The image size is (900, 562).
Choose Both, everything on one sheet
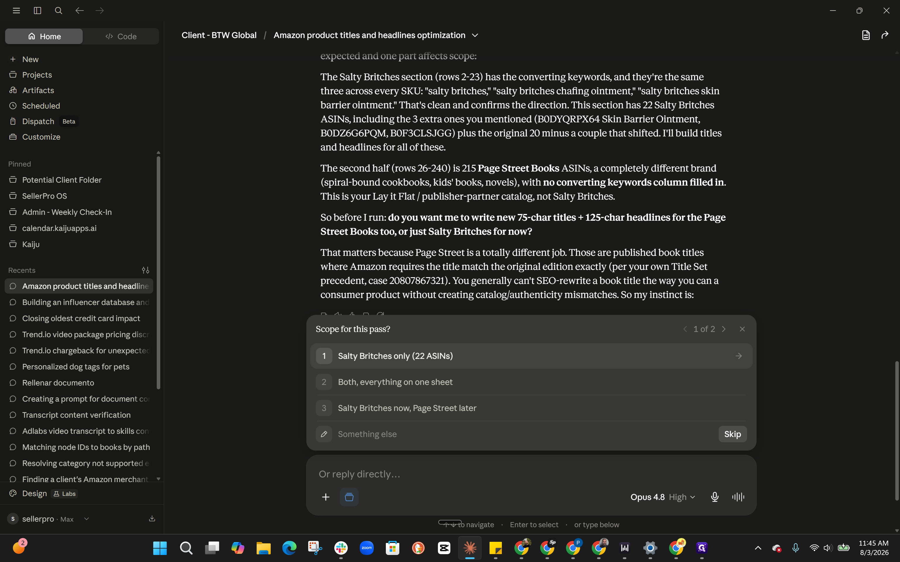(531, 382)
